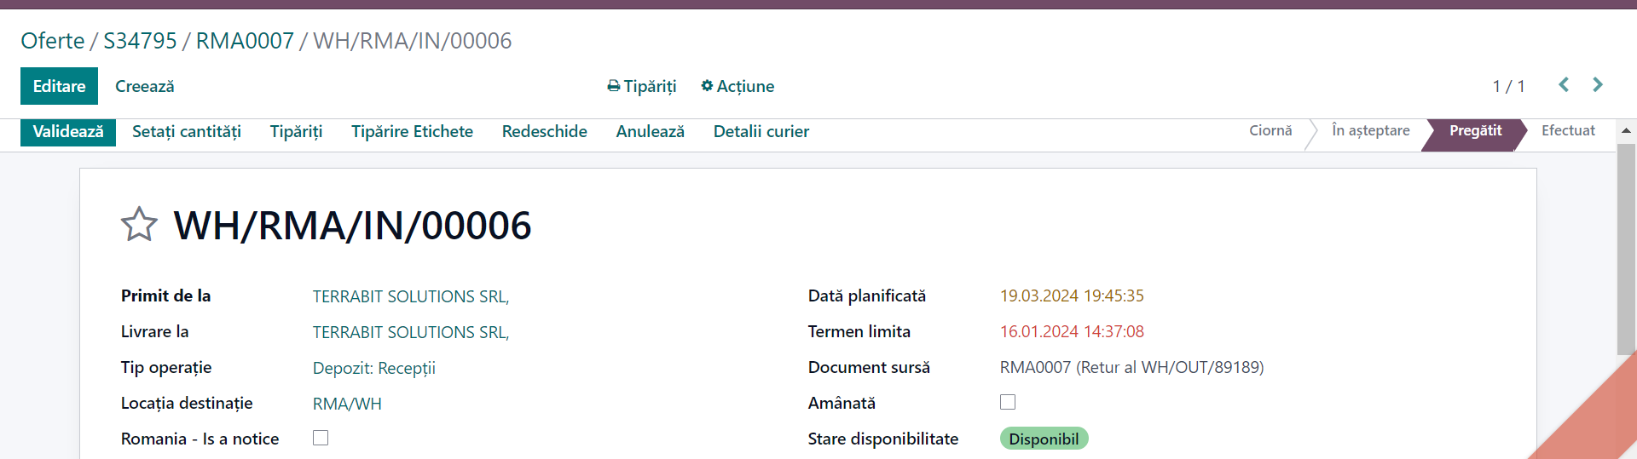Open the Acțiune gear dropdown
Screen dimensions: 1637x459
(x=738, y=86)
